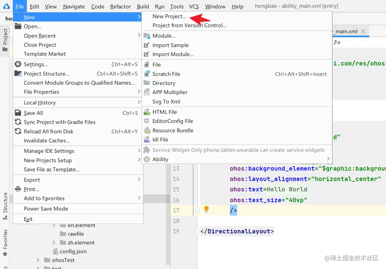Select Convert Module Groups to Qualified Names
This screenshot has height=269, width=386.
[x=78, y=83]
